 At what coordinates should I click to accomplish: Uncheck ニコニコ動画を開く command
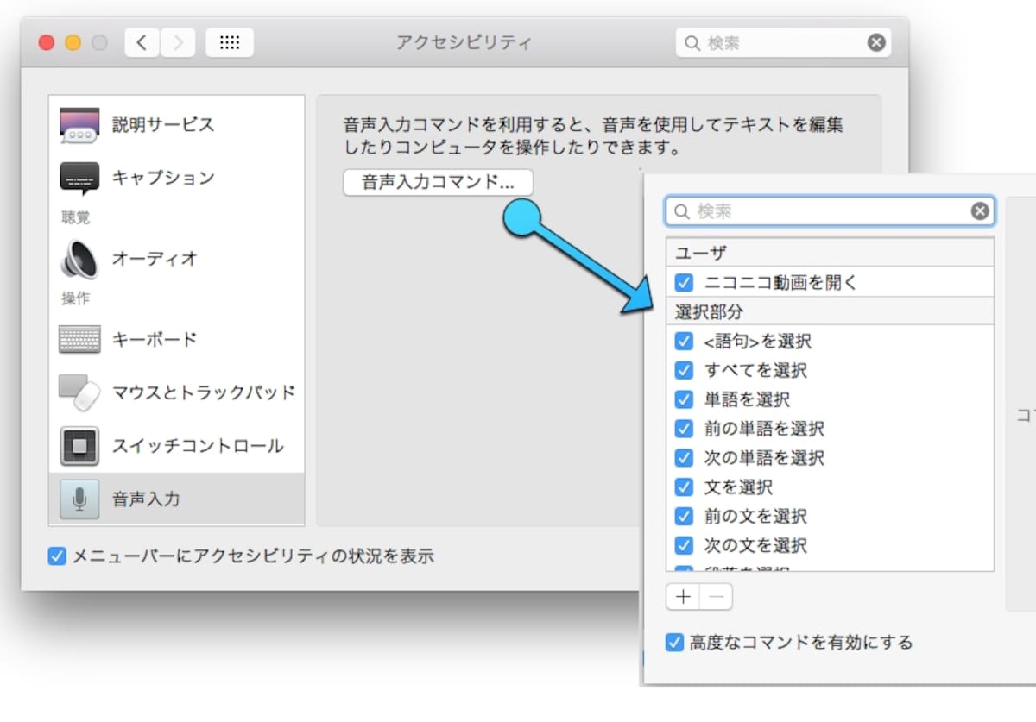(684, 282)
